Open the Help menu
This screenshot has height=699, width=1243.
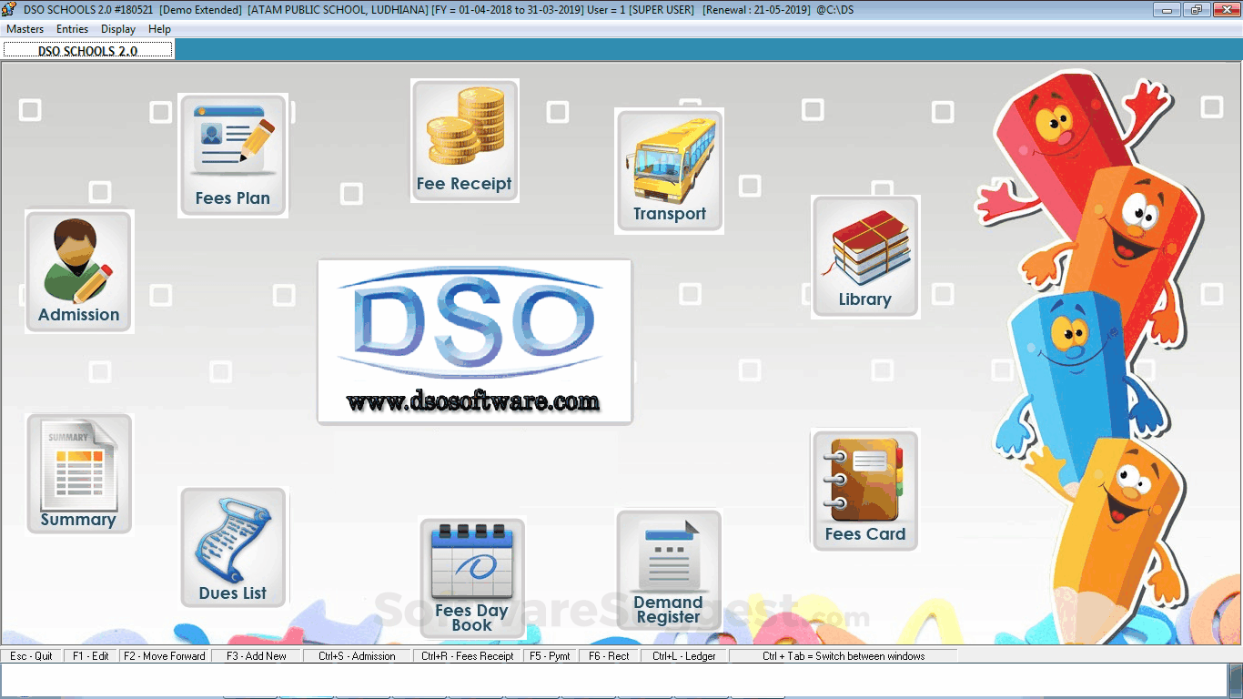159,28
